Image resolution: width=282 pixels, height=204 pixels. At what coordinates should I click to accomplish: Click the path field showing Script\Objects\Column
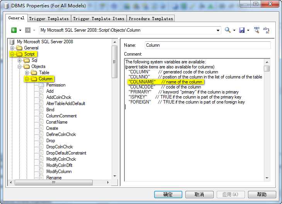pyautogui.click(x=127, y=30)
